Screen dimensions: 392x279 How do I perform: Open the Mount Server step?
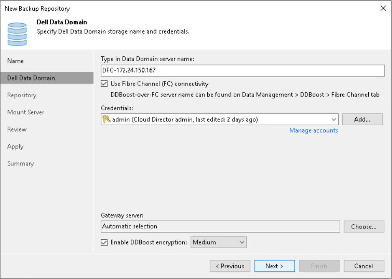tap(26, 112)
